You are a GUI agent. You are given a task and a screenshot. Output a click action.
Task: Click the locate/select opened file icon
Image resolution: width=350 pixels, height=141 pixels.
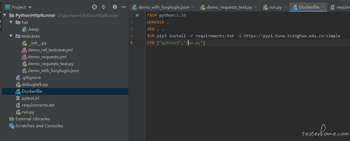94,7
